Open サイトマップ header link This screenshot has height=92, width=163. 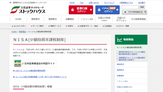(x=109, y=3)
